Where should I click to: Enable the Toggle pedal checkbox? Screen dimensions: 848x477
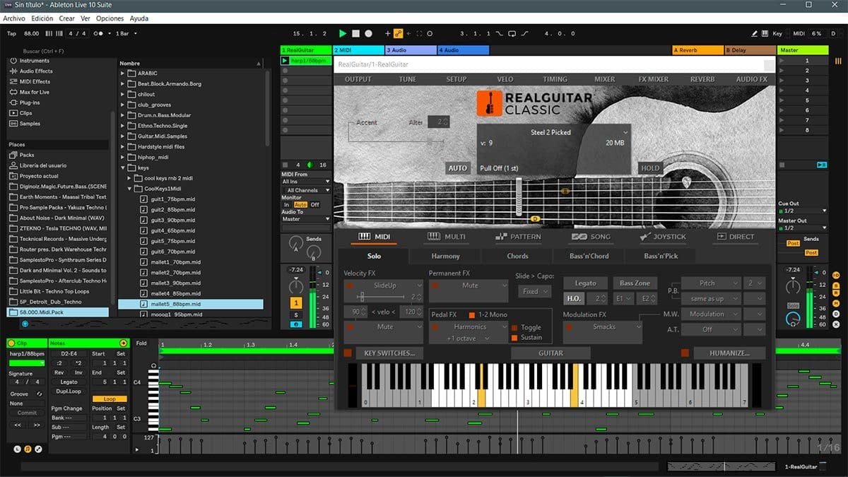[x=514, y=328]
